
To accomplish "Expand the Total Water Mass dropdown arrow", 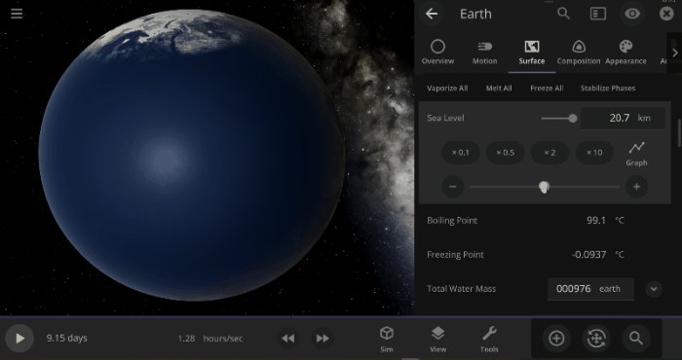I will click(654, 289).
